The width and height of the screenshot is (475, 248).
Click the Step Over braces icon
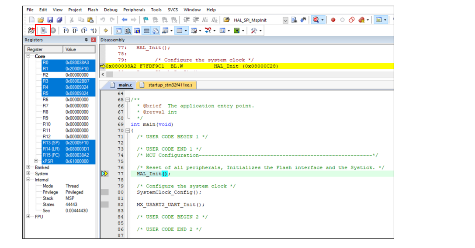(x=75, y=31)
